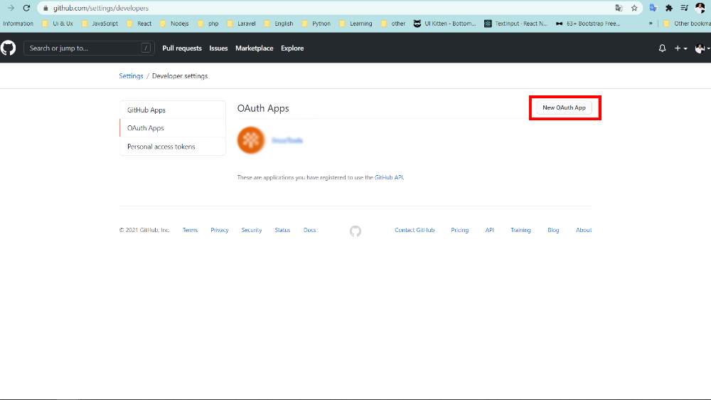Open the other bookmarks folder
Image resolution: width=711 pixels, height=400 pixels.
[x=393, y=23]
